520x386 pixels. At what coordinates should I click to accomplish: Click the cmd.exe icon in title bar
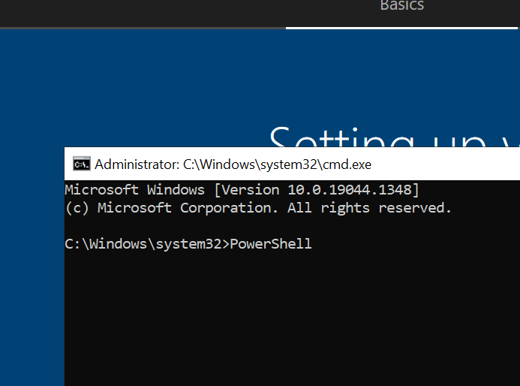tap(81, 164)
